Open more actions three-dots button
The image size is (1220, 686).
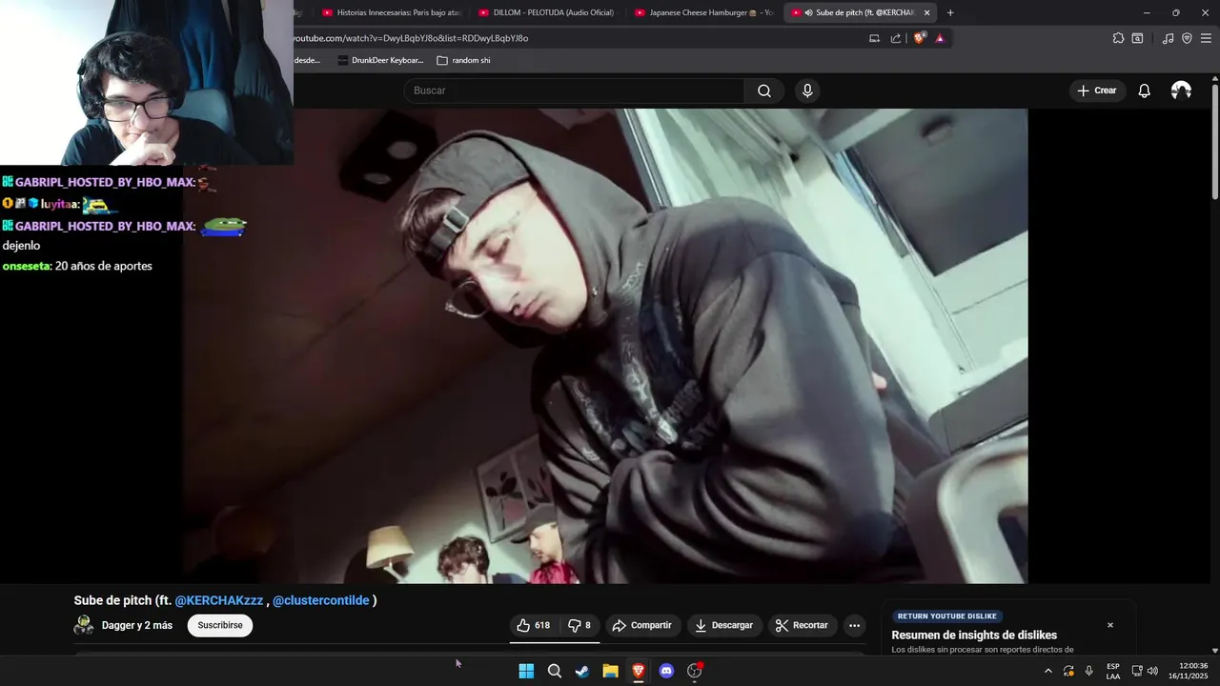click(x=855, y=625)
